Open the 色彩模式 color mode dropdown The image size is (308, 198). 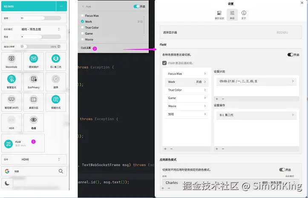pyautogui.click(x=40, y=29)
